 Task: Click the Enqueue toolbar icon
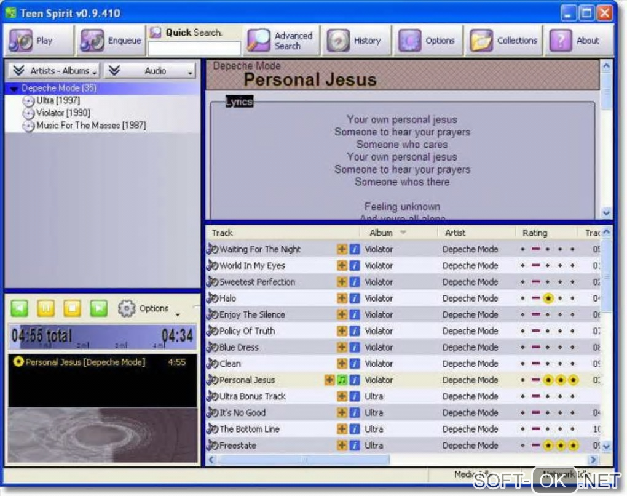tap(92, 41)
